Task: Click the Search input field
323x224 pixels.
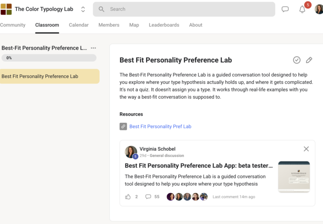Action: click(x=184, y=9)
